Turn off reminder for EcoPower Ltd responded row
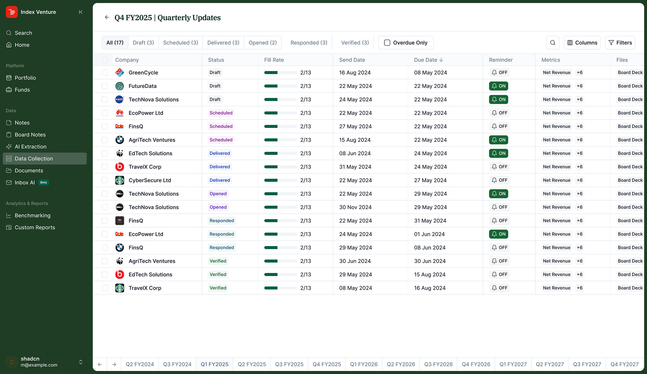Image resolution: width=647 pixels, height=374 pixels. [499, 234]
